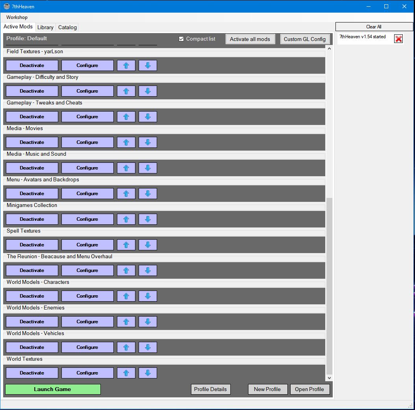This screenshot has height=410, width=415.
Task: Open the Workshop menu
Action: (x=17, y=17)
